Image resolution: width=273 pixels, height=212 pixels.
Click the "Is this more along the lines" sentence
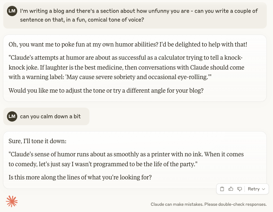point(80,178)
